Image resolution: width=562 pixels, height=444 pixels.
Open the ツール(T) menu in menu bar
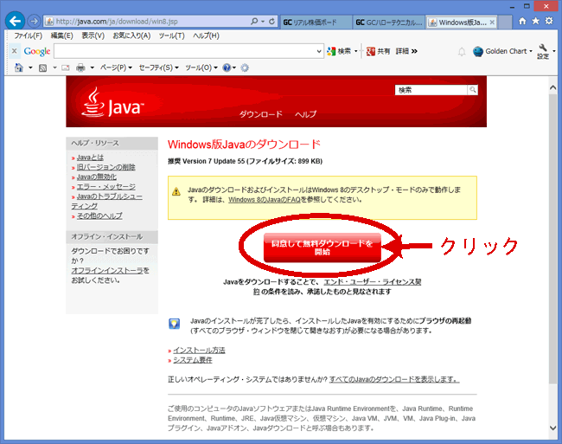pos(172,35)
